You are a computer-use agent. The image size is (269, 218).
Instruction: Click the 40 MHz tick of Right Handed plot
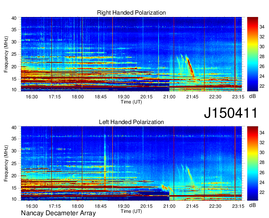click(14, 18)
